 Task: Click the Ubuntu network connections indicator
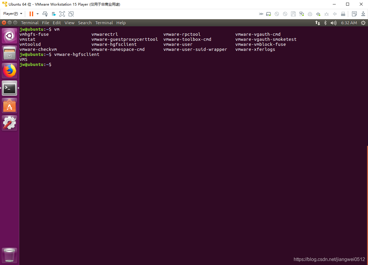point(317,23)
